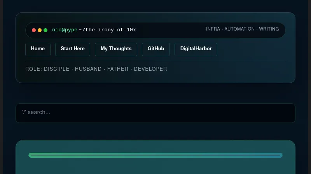
Task: Go to Start Here
Action: [73, 49]
